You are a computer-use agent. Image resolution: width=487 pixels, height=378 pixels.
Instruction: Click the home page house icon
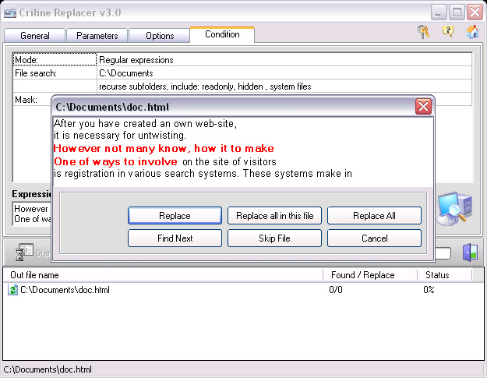coord(472,32)
